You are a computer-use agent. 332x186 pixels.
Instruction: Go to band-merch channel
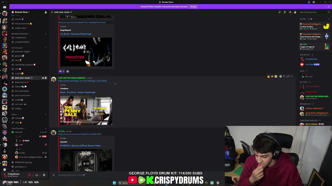[x=29, y=82]
